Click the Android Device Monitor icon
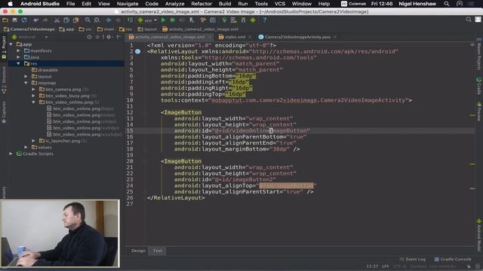Screen dimensions: 483x271 253,20
